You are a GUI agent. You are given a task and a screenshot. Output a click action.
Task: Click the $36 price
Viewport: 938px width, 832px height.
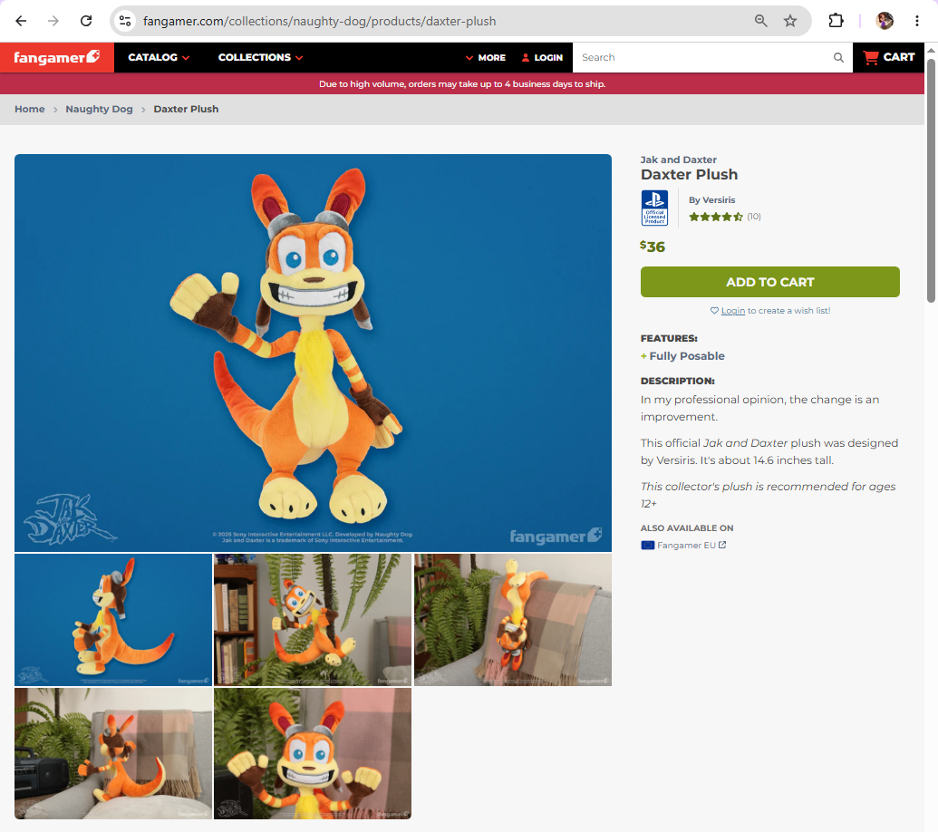tap(653, 247)
